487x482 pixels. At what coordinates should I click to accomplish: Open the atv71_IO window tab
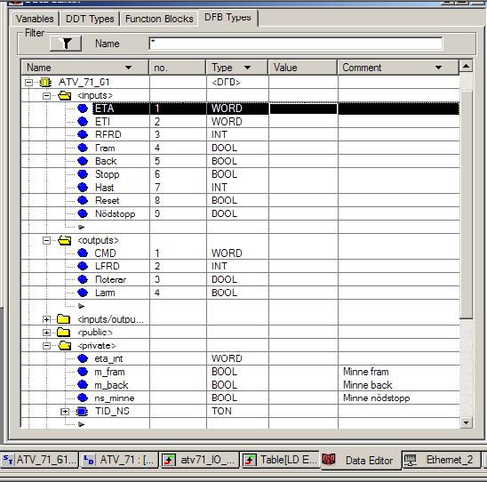pos(200,460)
